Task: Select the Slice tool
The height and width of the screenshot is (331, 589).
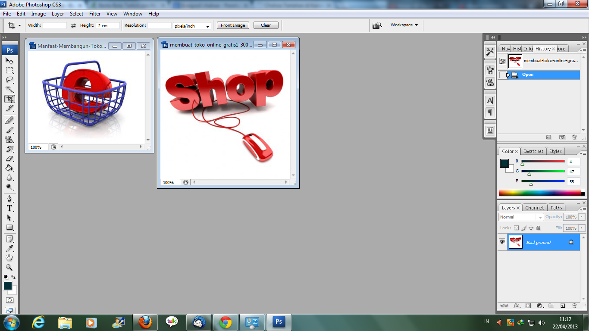Action: click(x=9, y=108)
